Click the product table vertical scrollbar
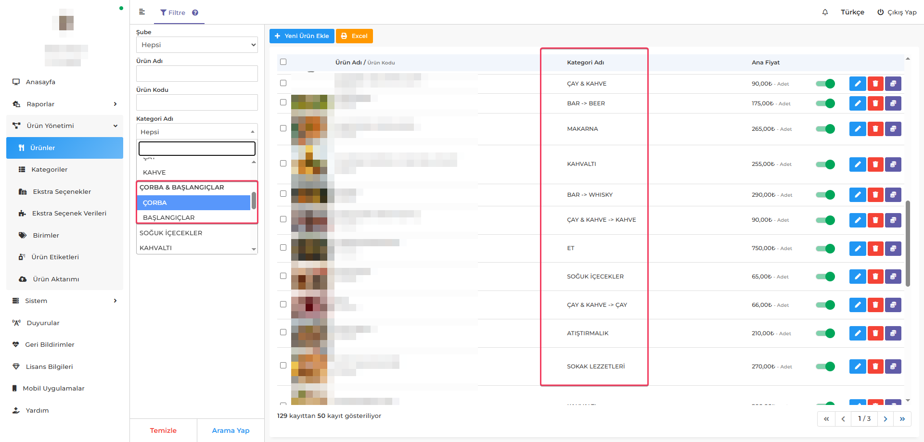Screen dimensions: 924x442 [908, 243]
